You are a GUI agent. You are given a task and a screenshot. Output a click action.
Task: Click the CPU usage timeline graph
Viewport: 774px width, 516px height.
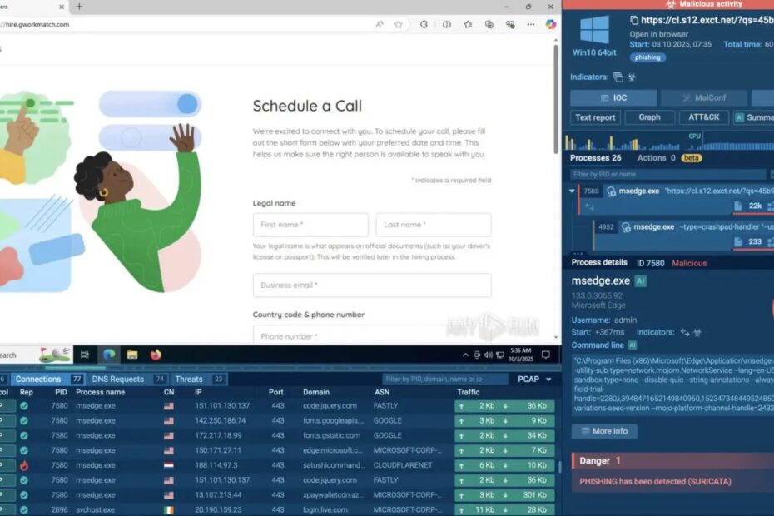(x=669, y=141)
